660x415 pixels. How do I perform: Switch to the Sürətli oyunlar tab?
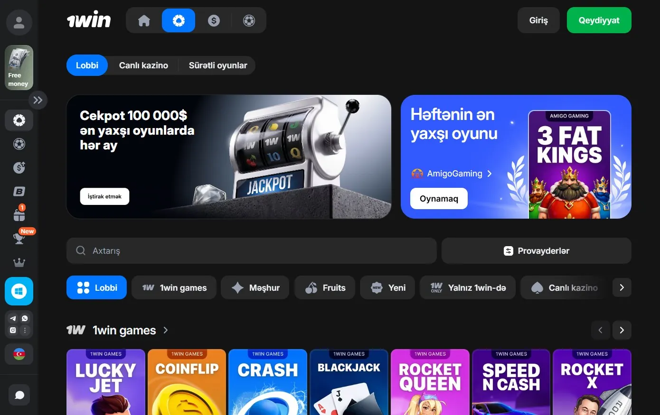[218, 65]
